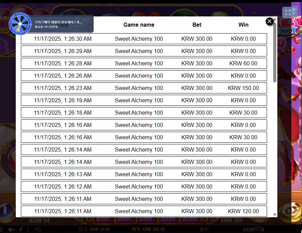
Task: Open the Pragmatic daily race banner
Action: (63, 24)
